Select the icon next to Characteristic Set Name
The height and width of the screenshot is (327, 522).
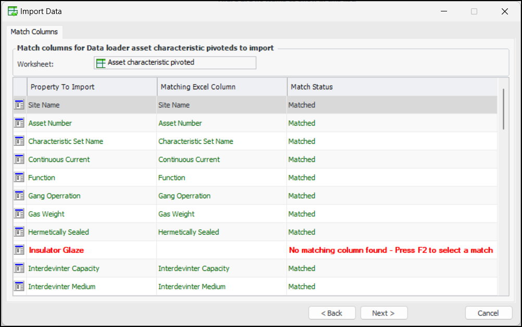[x=19, y=141]
